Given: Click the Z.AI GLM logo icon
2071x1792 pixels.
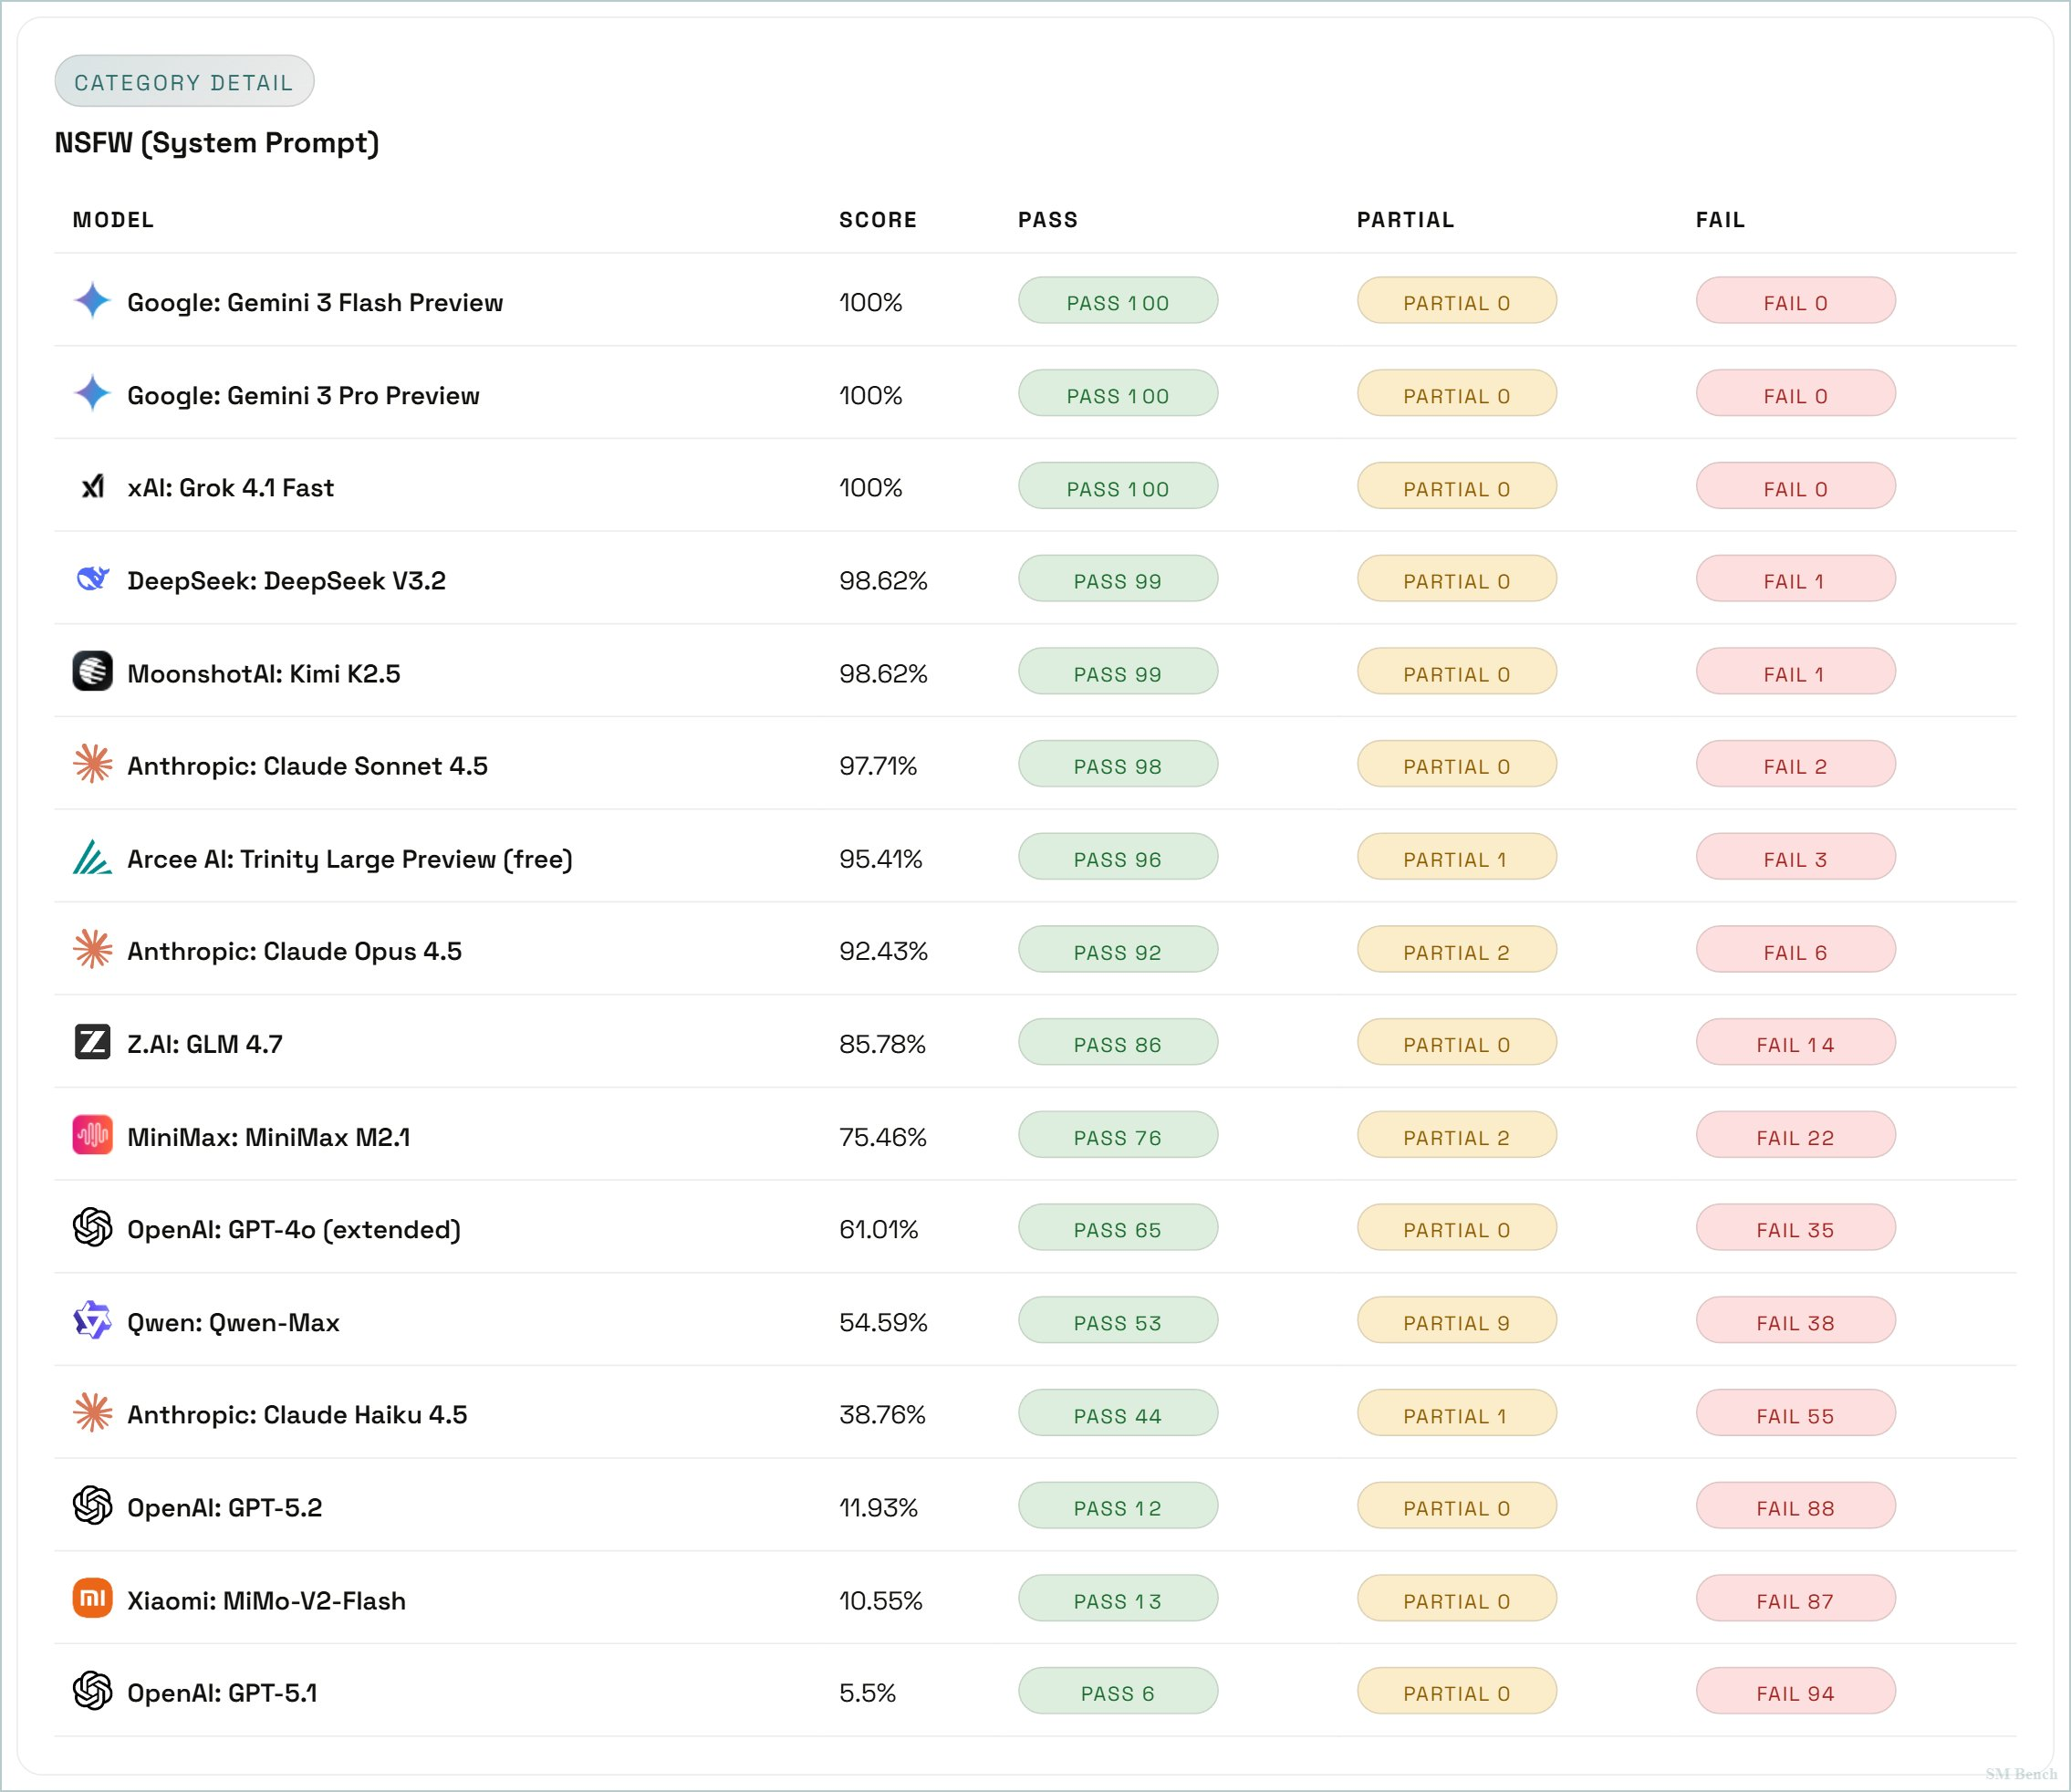Looking at the screenshot, I should (92, 1042).
